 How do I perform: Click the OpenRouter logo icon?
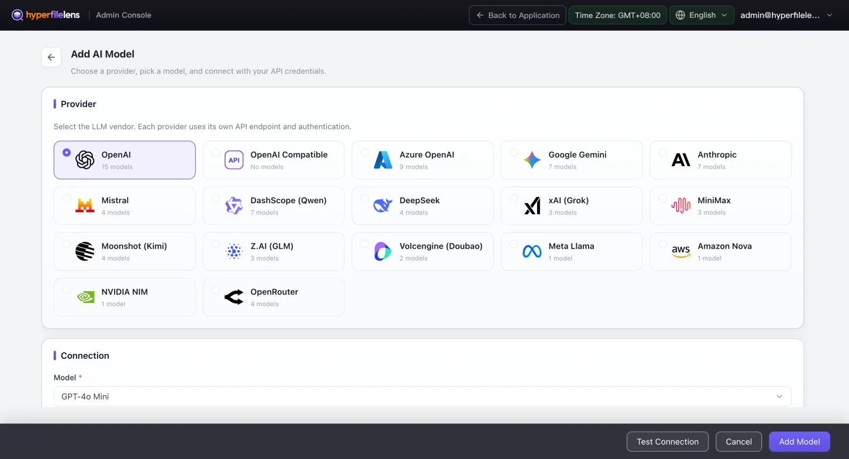(234, 297)
